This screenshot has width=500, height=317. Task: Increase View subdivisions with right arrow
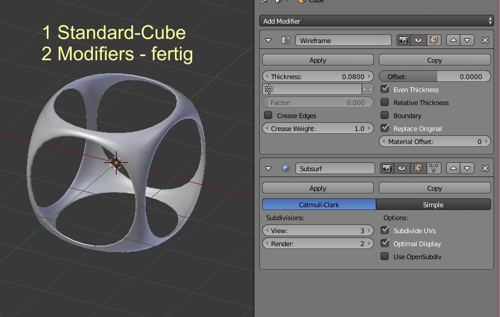tap(369, 230)
